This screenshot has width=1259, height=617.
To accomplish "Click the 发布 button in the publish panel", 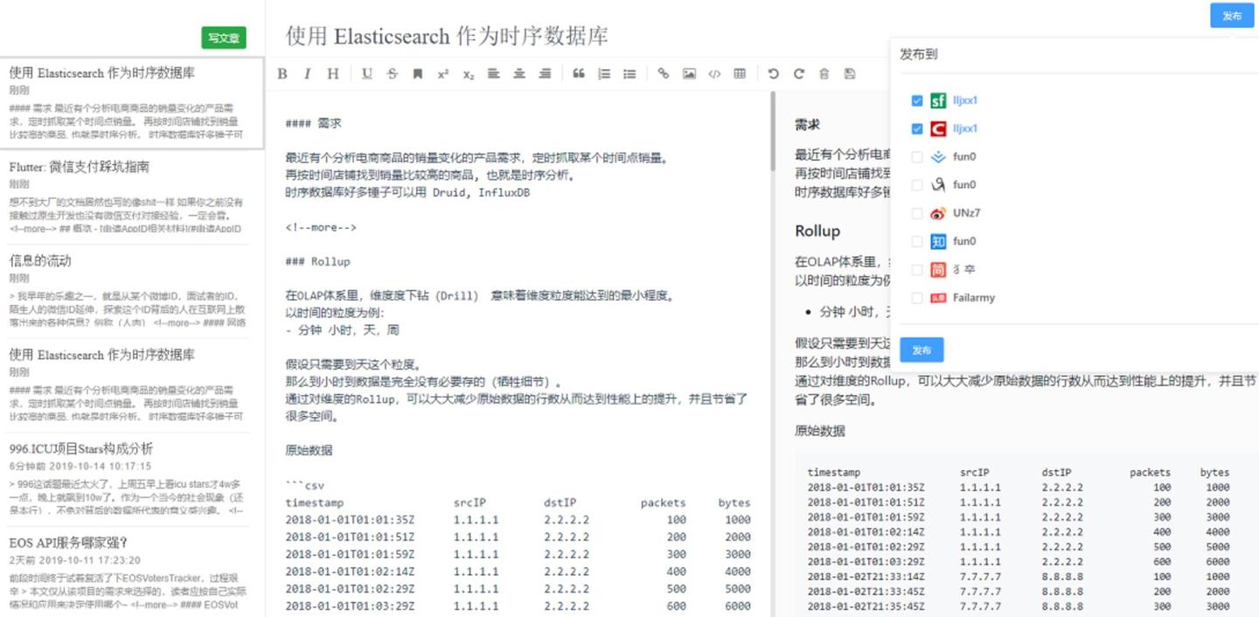I will point(922,349).
